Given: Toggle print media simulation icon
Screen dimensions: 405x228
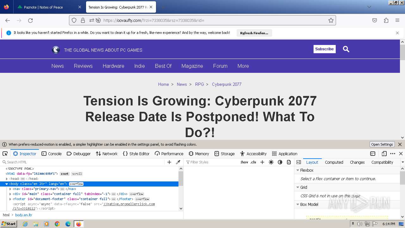Looking at the screenshot, I should 289,162.
